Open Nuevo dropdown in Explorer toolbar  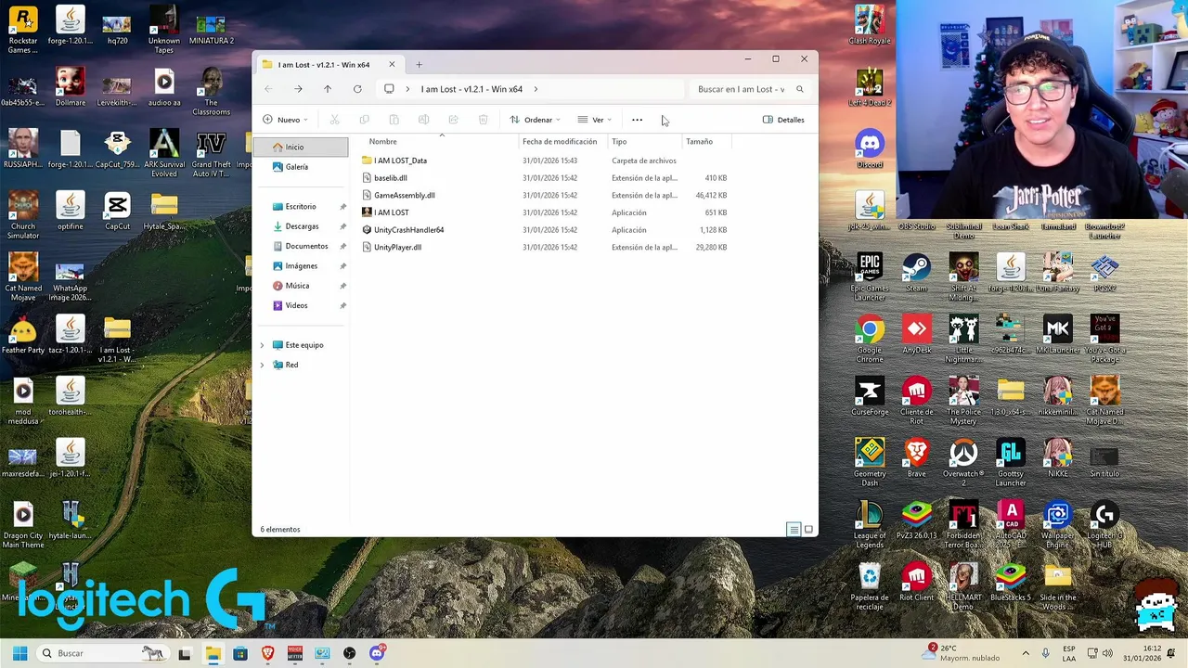pyautogui.click(x=285, y=120)
